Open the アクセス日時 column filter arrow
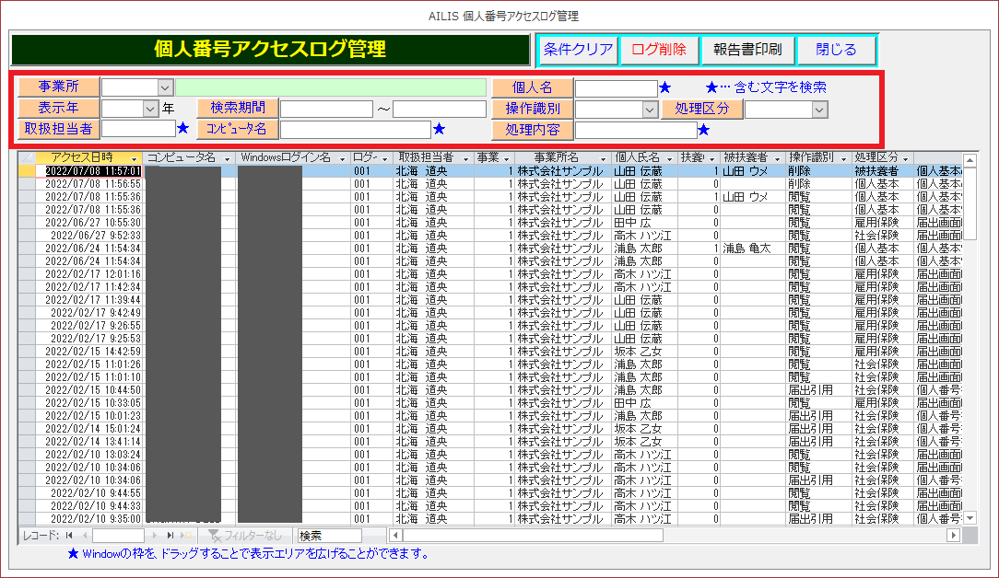 coord(135,159)
